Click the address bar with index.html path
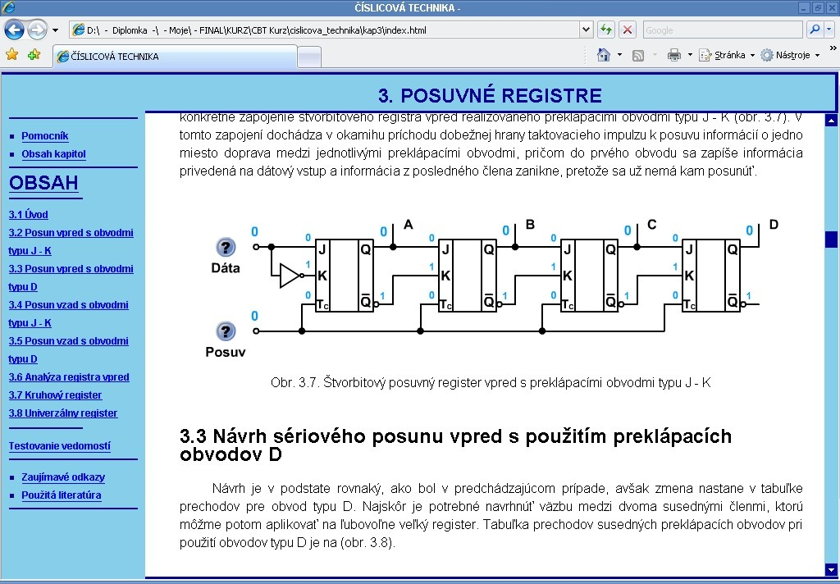 [325, 30]
